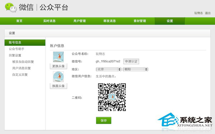Open 公众号助手 in the sidebar
This screenshot has height=134, width=215.
pyautogui.click(x=16, y=49)
